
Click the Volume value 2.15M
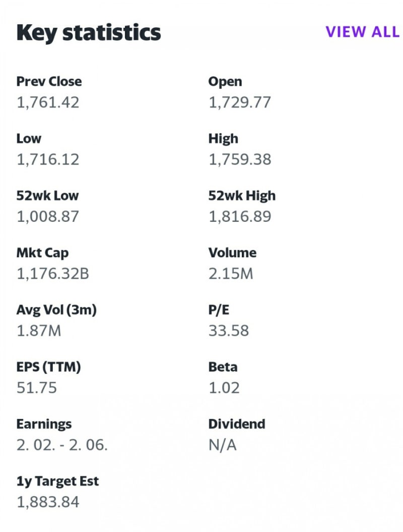point(231,274)
